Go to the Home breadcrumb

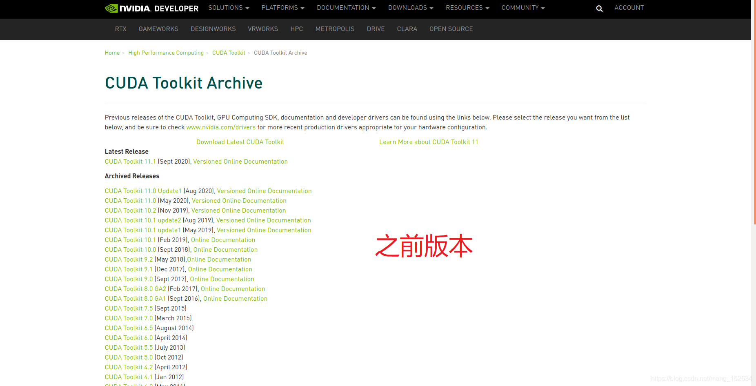(112, 53)
